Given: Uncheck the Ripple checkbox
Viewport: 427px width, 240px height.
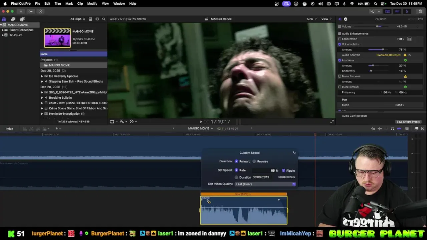Looking at the screenshot, I should pyautogui.click(x=284, y=170).
